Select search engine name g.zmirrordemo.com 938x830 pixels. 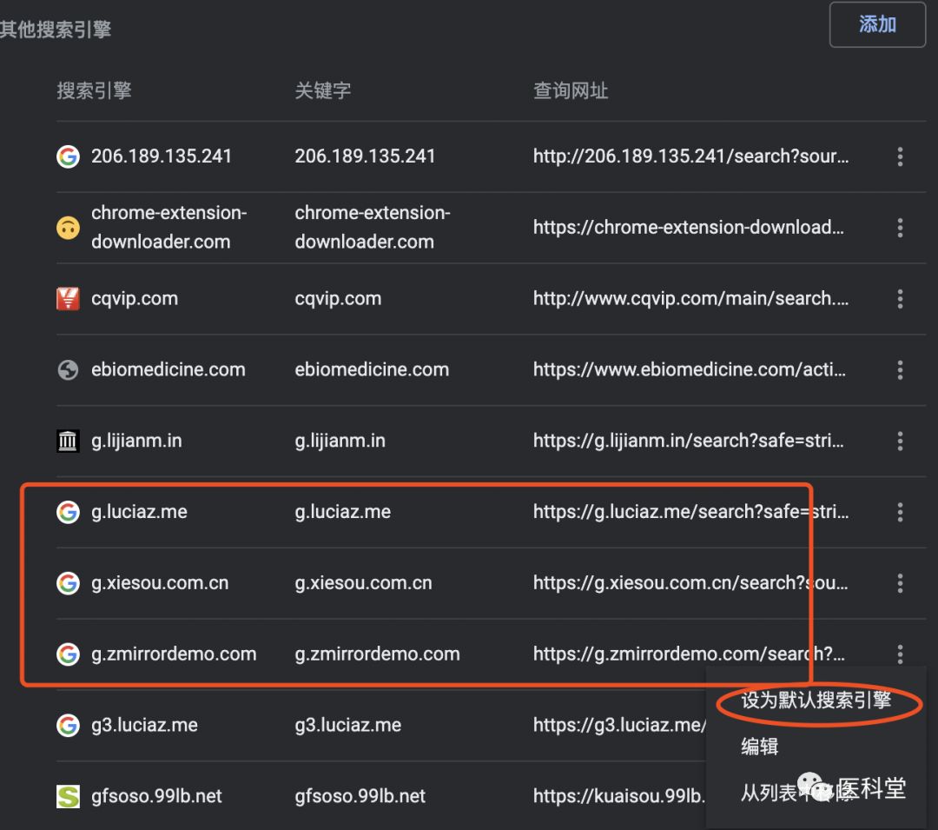174,654
